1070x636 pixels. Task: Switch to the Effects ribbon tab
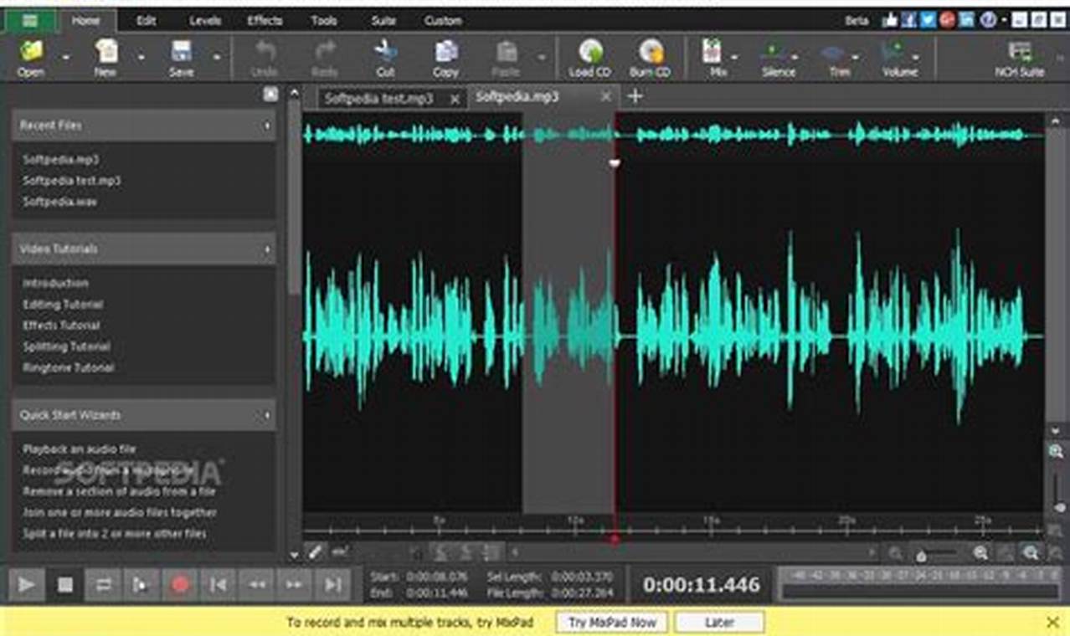(264, 20)
